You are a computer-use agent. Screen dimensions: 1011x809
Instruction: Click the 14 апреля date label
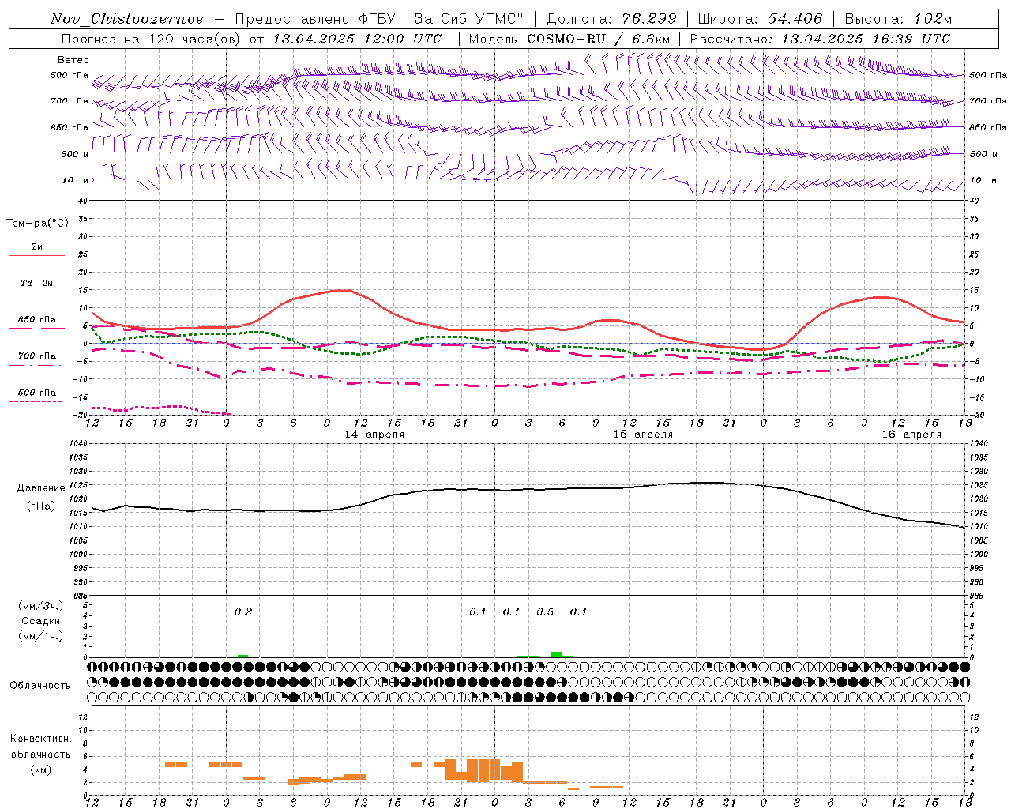tap(374, 435)
